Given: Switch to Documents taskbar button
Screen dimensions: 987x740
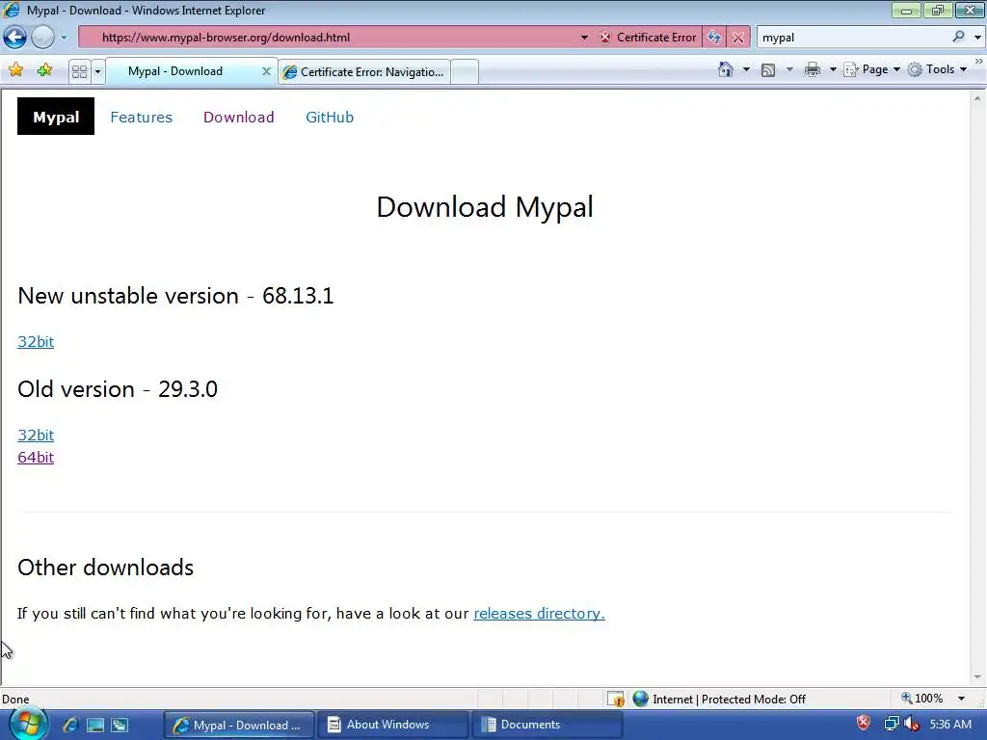Looking at the screenshot, I should click(547, 725).
